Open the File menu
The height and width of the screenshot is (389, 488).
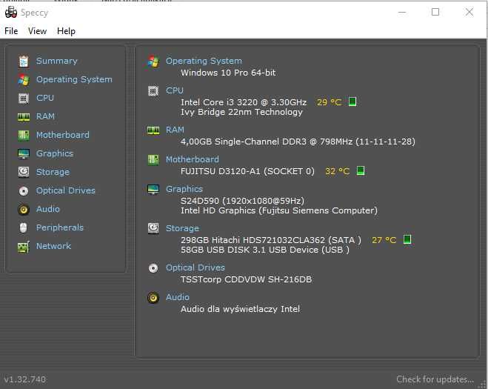pos(11,31)
